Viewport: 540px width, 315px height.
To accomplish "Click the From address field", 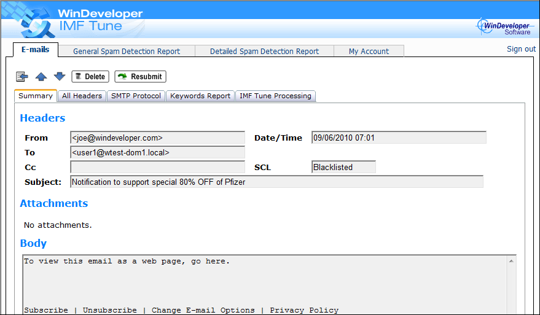I will [x=158, y=138].
